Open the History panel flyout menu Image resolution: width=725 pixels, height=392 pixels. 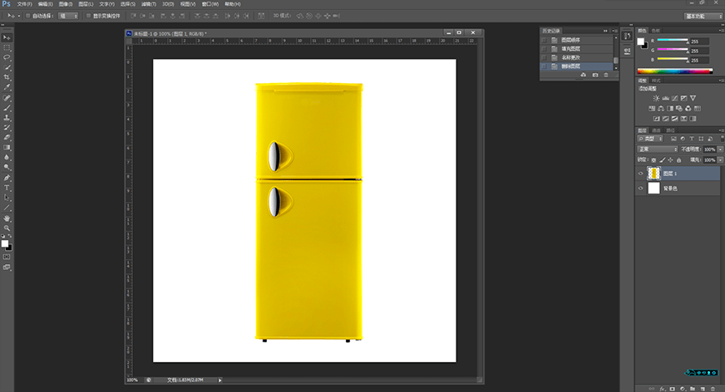pos(615,31)
